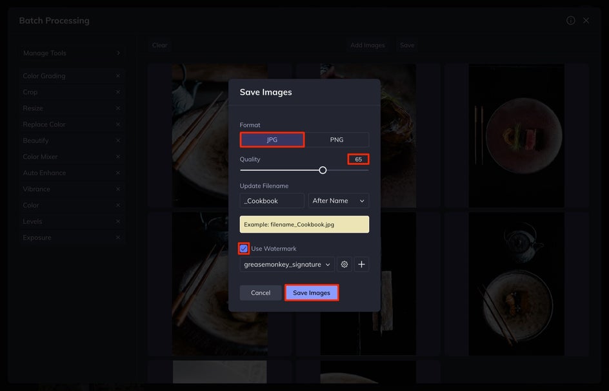Expand the Manage Tools menu
This screenshot has height=391, width=609.
pyautogui.click(x=72, y=53)
